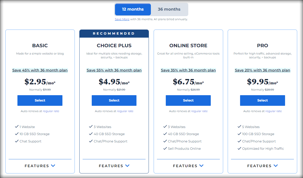Viewport: 303px width, 178px height.
Task: Switch billing toggle to 12 months
Action: point(133,9)
